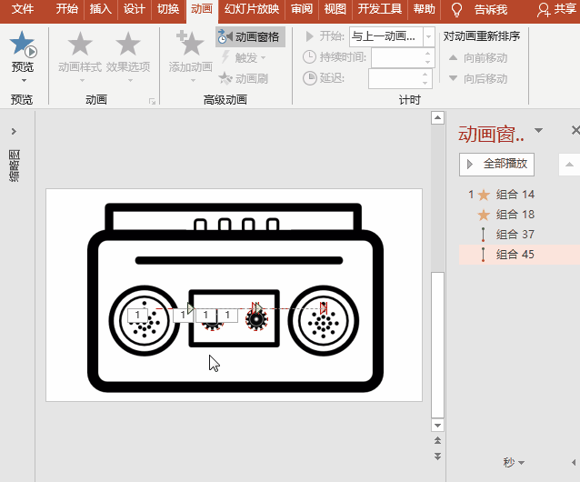Switch to the Design tab

pyautogui.click(x=134, y=9)
